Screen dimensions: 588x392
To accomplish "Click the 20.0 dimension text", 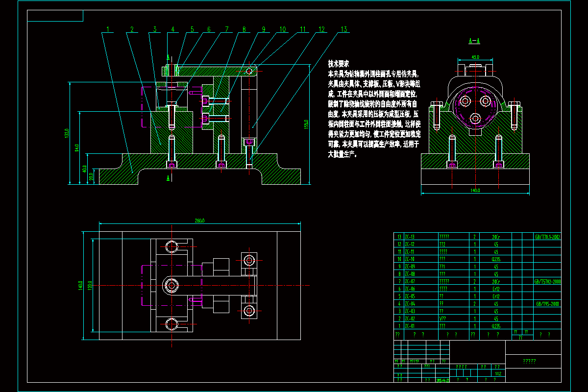I will coord(92,176).
